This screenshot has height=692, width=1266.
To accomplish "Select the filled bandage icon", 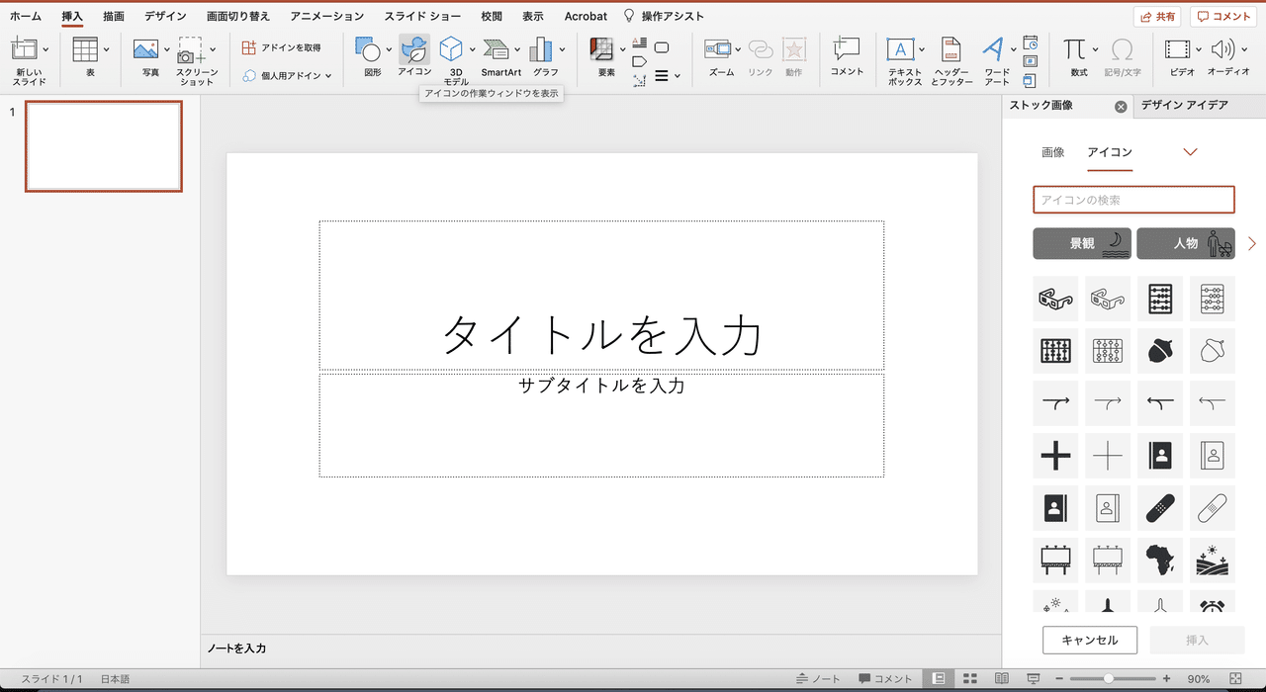I will pos(1160,507).
